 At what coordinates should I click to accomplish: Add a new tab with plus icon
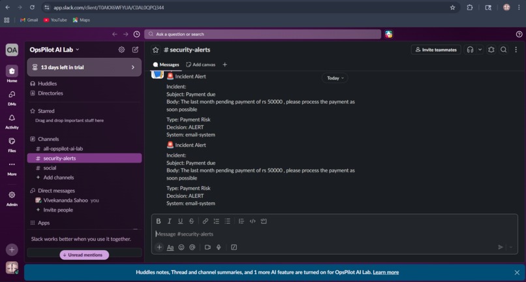(224, 65)
